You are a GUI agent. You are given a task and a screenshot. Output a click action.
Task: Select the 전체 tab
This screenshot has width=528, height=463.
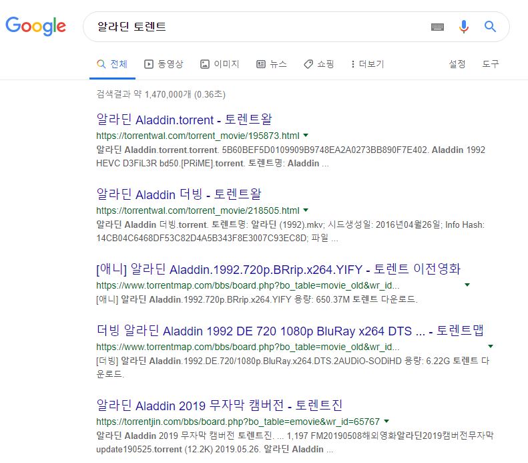point(112,64)
